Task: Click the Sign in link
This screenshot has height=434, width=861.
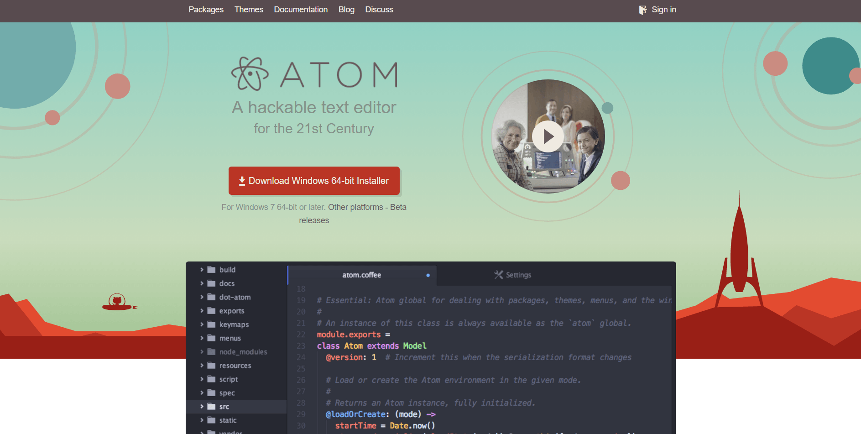Action: (664, 10)
